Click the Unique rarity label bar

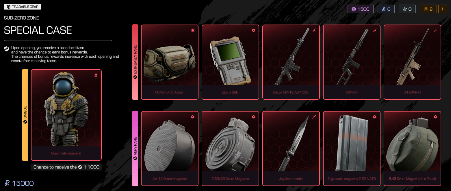pos(25,115)
